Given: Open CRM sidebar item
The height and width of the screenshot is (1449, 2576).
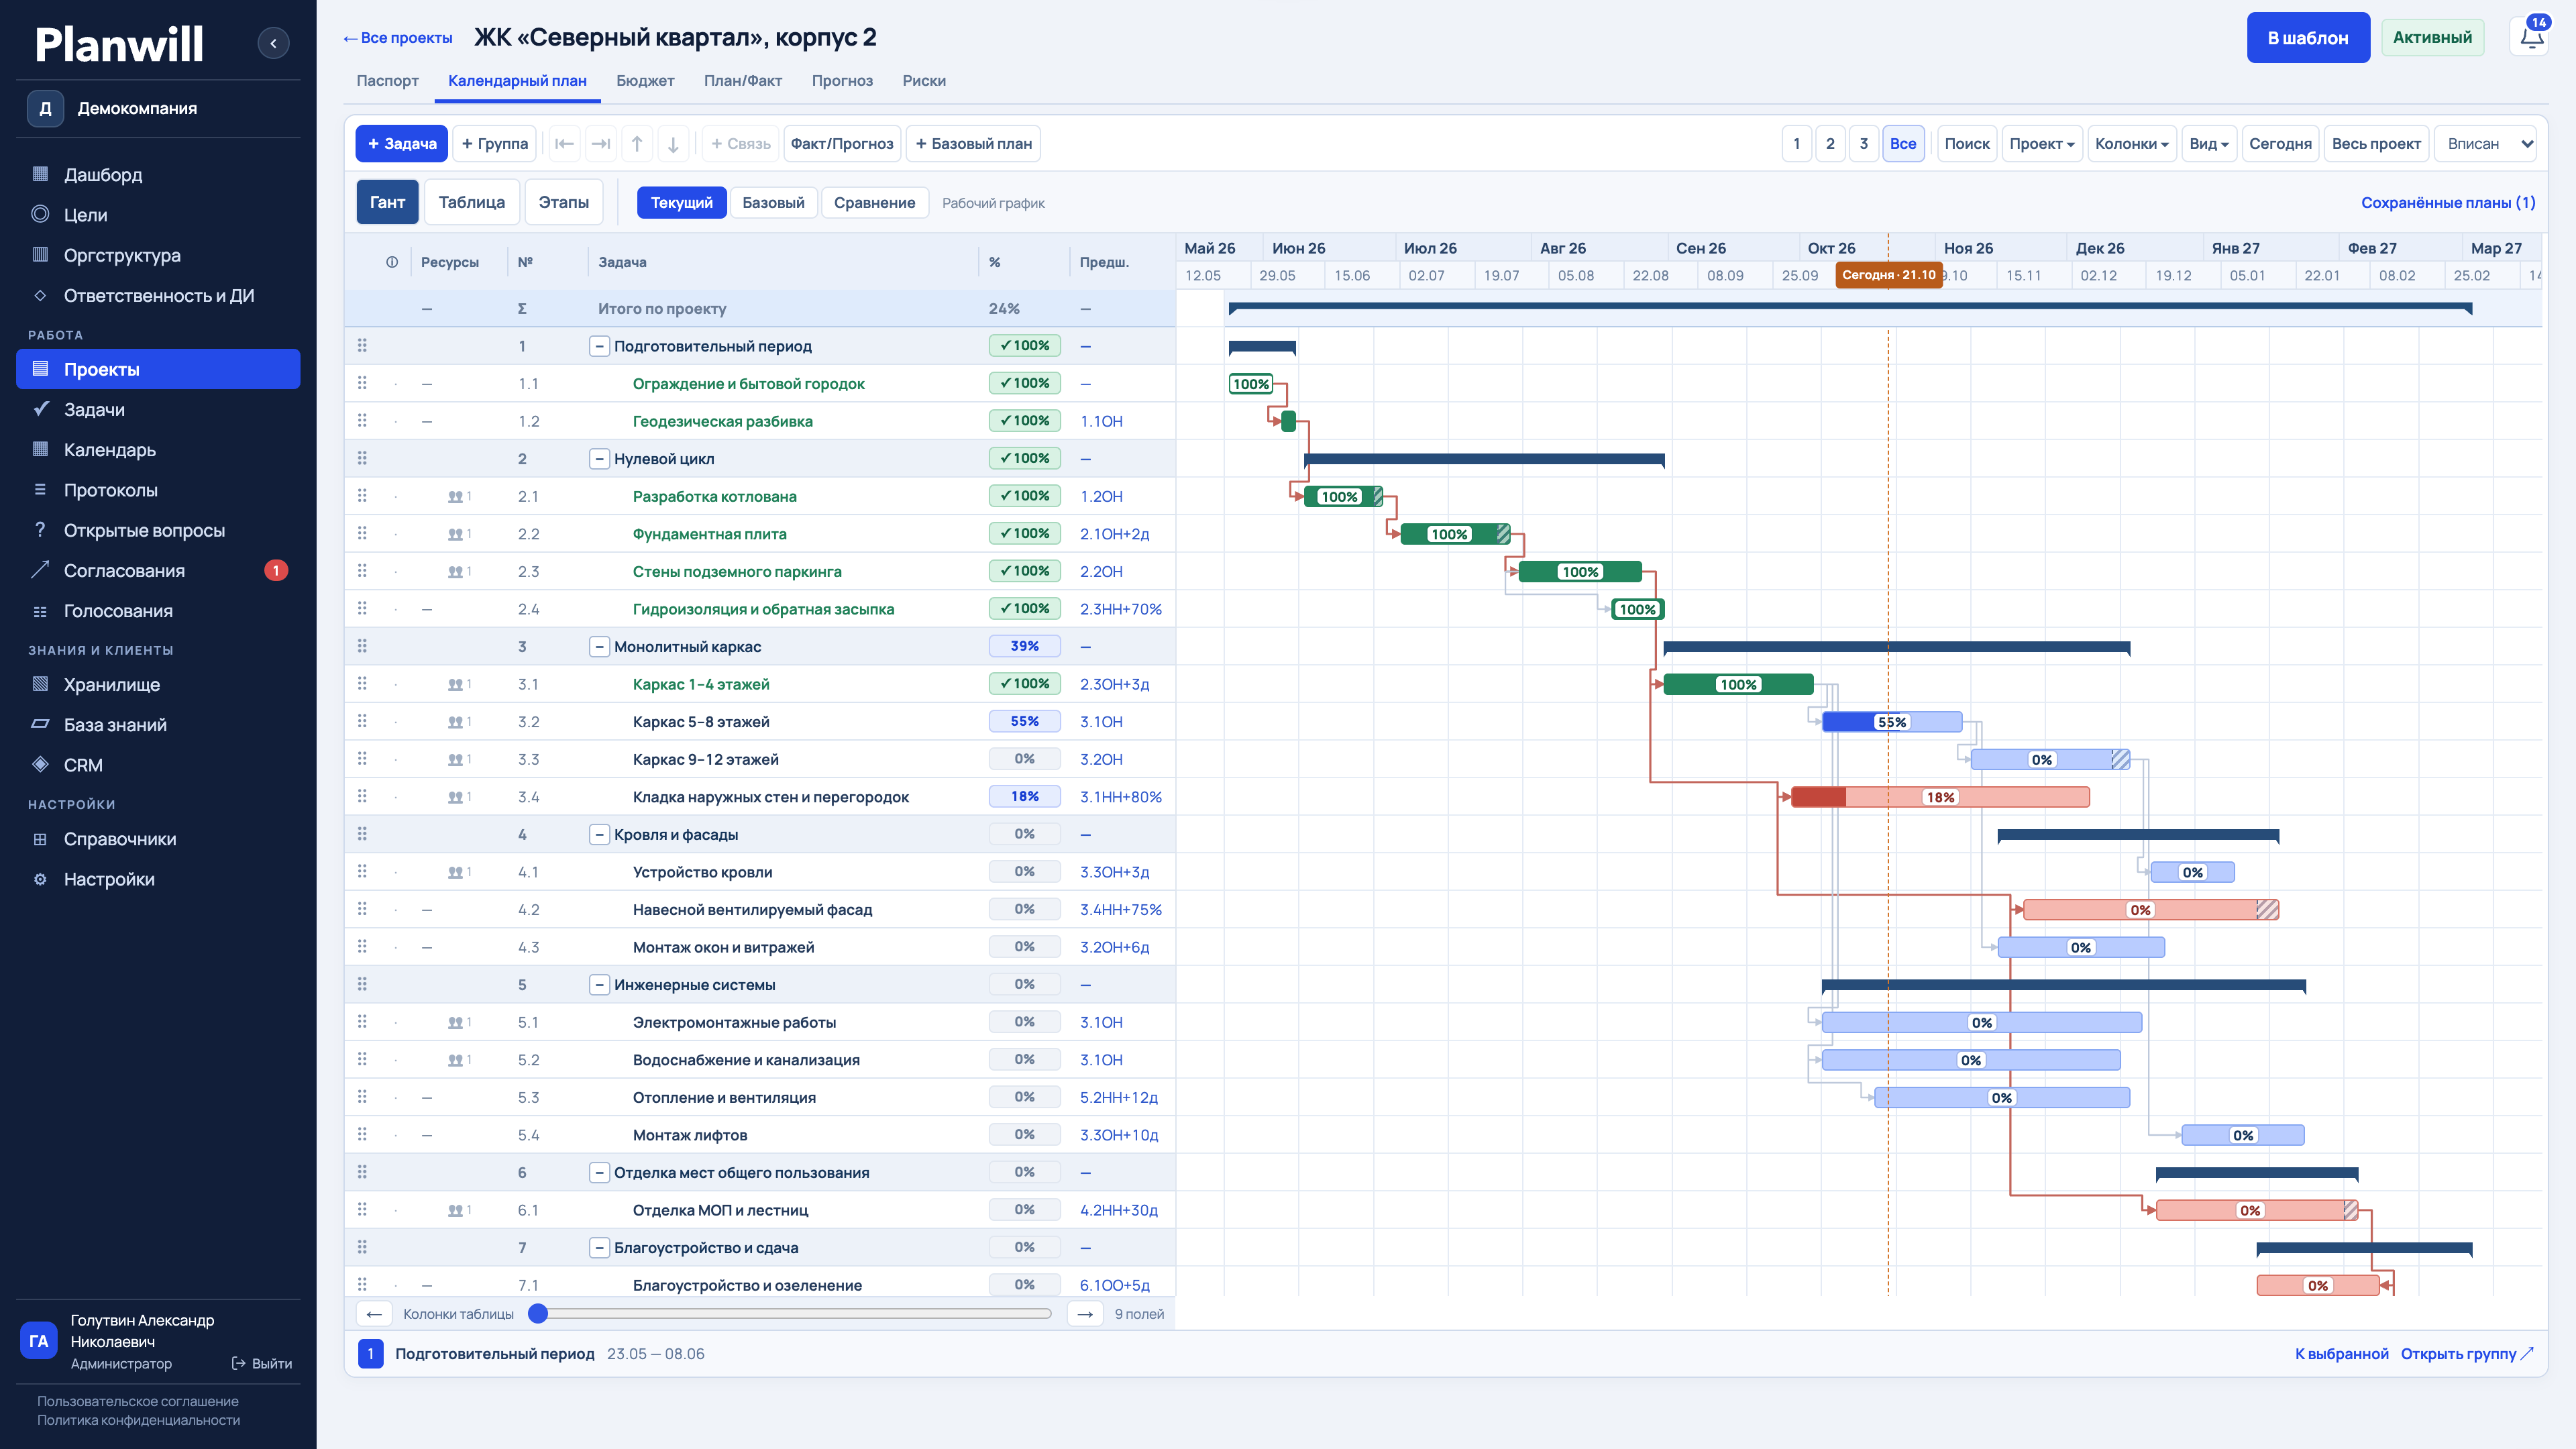Looking at the screenshot, I should [158, 764].
